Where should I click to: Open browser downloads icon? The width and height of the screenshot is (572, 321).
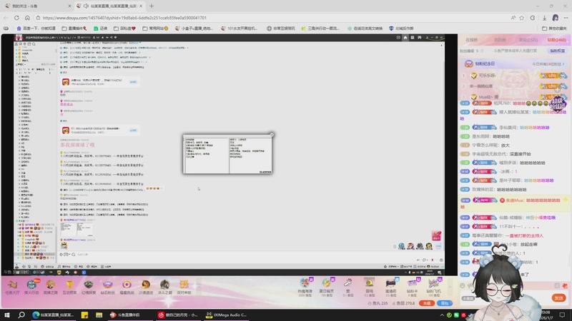click(544, 17)
